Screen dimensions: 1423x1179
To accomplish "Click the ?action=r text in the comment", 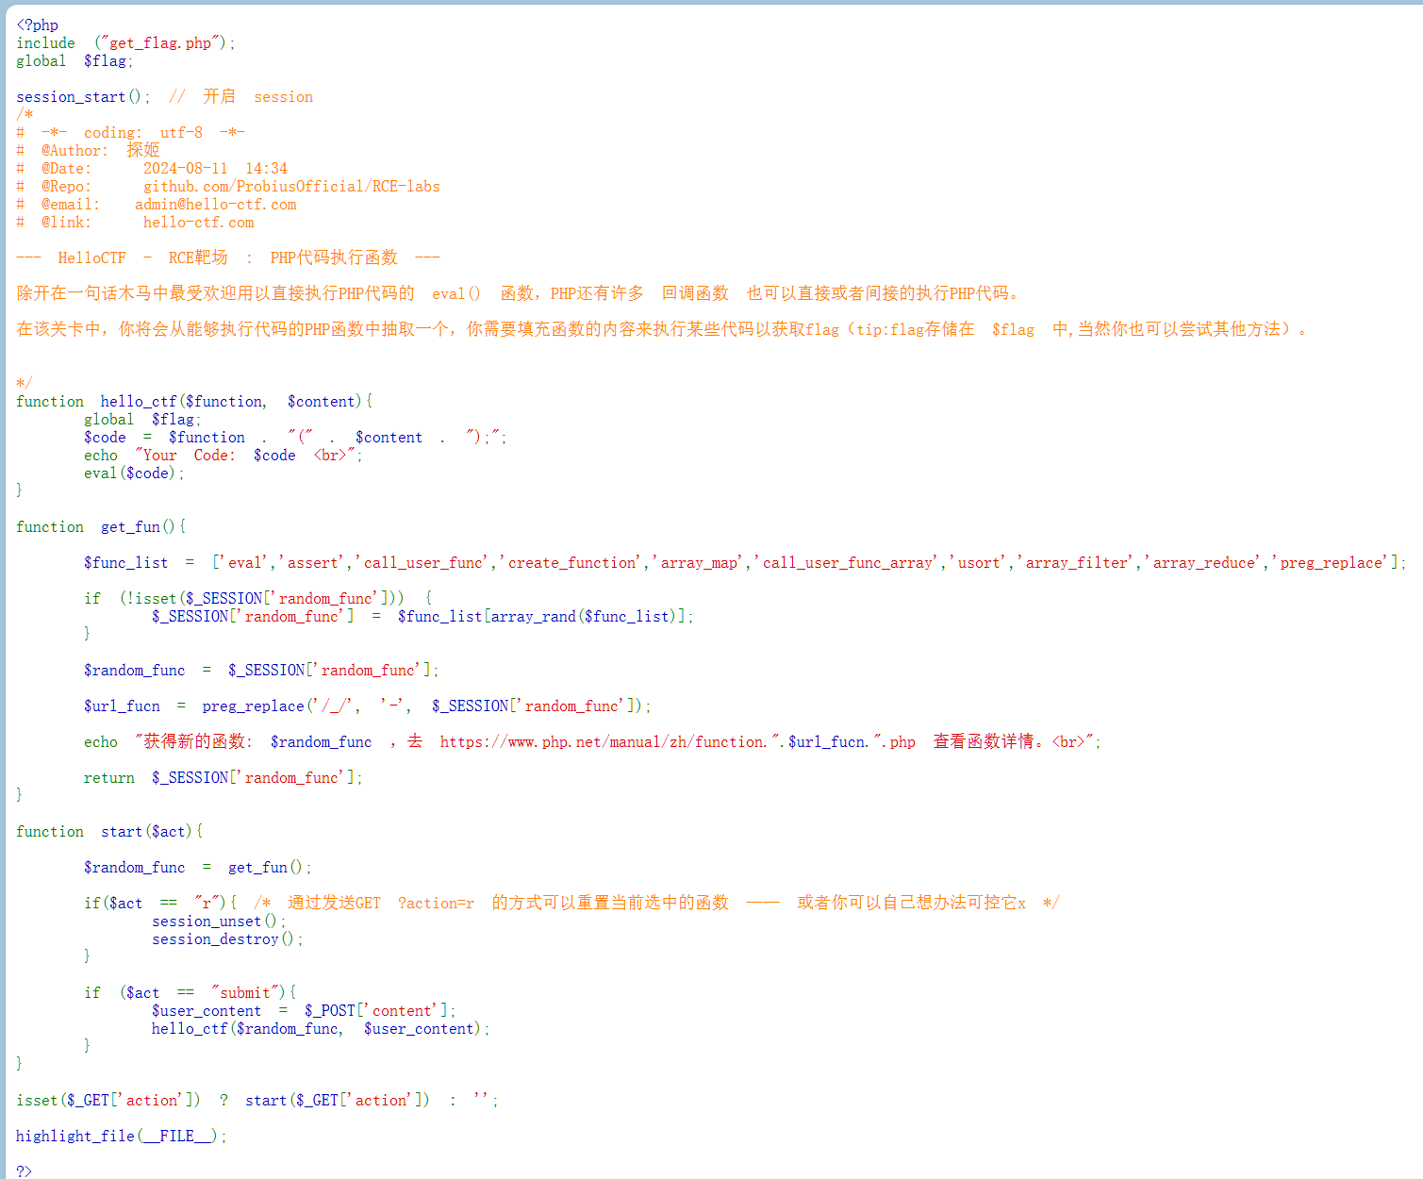I will (x=436, y=904).
